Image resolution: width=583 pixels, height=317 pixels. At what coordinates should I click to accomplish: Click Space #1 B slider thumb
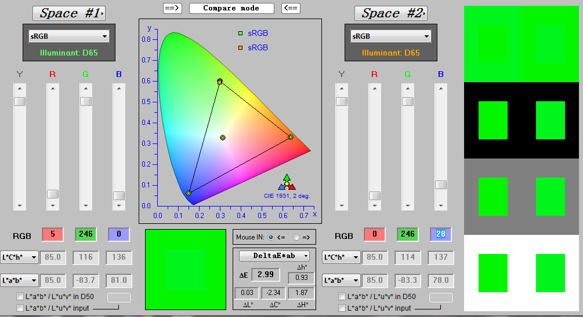point(119,196)
